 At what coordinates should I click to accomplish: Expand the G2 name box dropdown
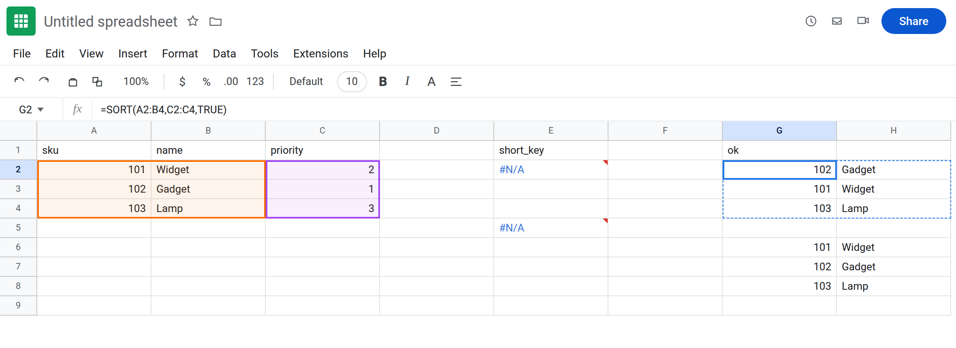tap(41, 110)
